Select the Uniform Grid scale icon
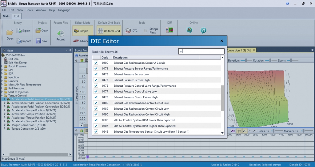 [x=100, y=31]
